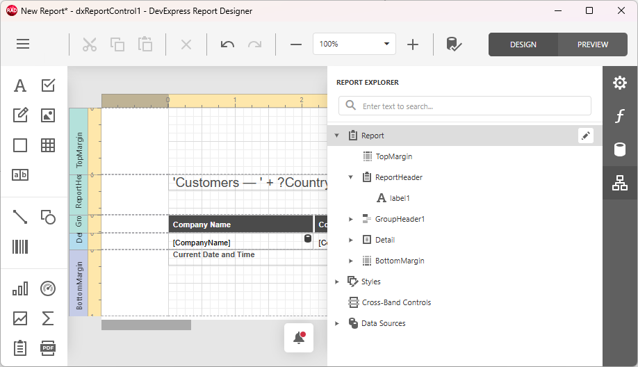Collapse the ReportHeader node
This screenshot has width=638, height=367.
pyautogui.click(x=351, y=177)
